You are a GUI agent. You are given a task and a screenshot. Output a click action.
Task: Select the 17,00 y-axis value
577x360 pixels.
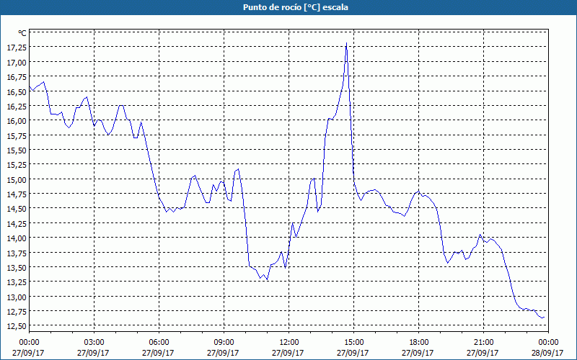click(17, 63)
